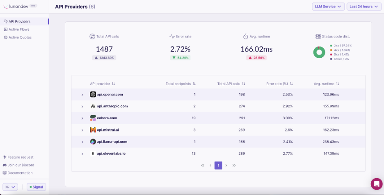Click the Total API calls icon
The width and height of the screenshot is (384, 195).
point(92,36)
